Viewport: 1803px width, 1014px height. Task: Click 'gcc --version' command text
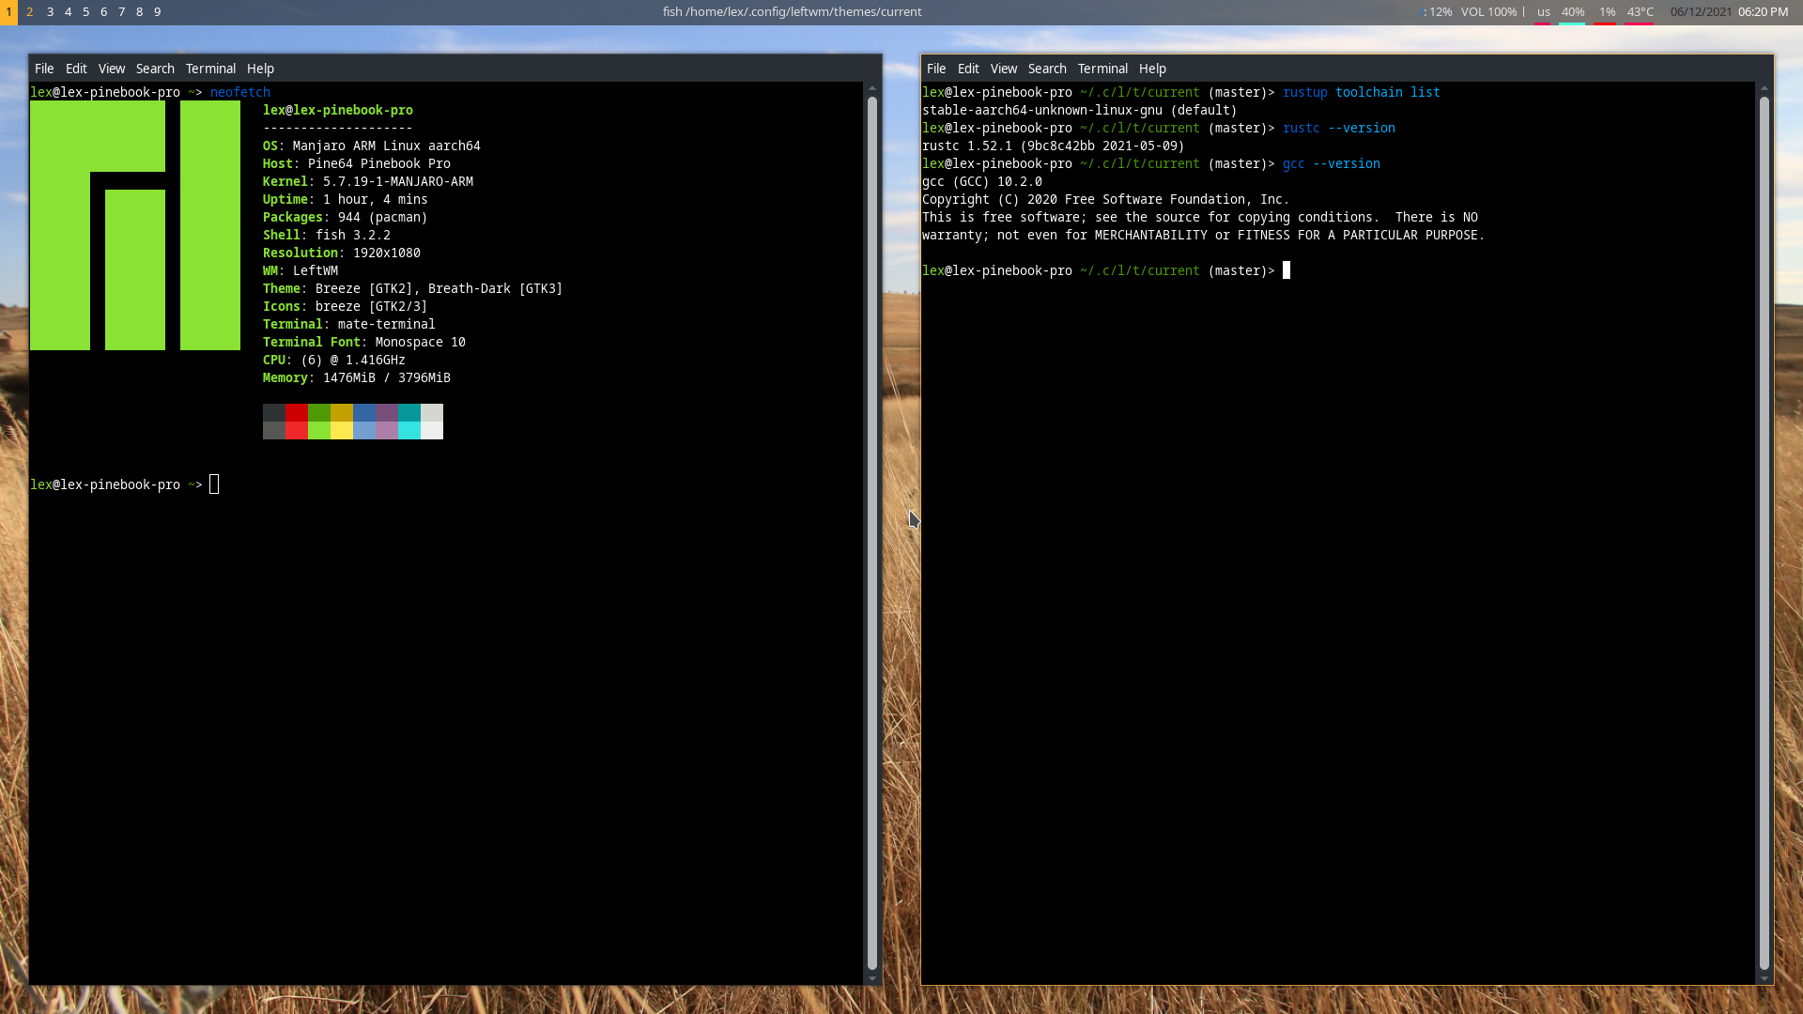(1332, 163)
